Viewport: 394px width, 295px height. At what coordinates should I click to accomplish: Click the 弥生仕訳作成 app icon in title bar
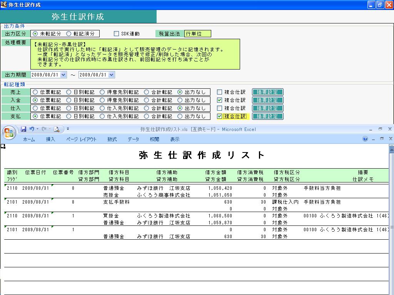(x=4, y=5)
